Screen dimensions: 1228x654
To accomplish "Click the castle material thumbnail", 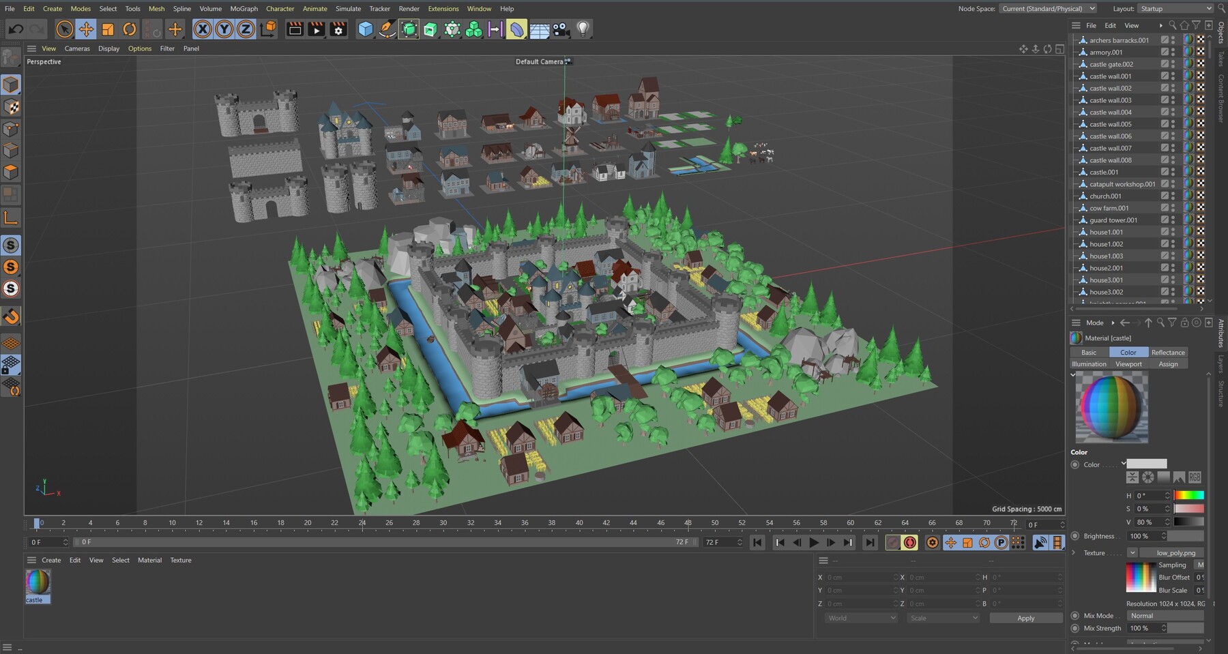I will [x=37, y=583].
